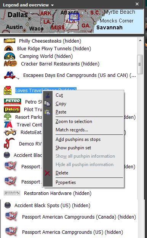
Task: Click the Cracker Barrel Restaurants logo icon
Action: pyautogui.click(x=10, y=64)
